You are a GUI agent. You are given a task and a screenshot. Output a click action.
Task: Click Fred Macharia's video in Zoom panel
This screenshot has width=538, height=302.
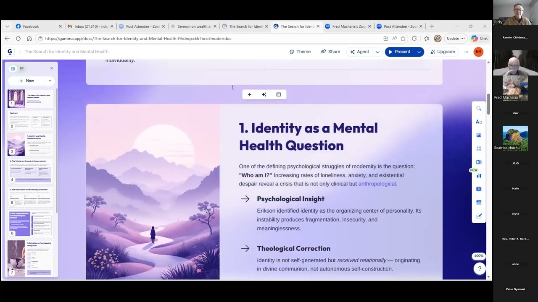[x=515, y=87]
